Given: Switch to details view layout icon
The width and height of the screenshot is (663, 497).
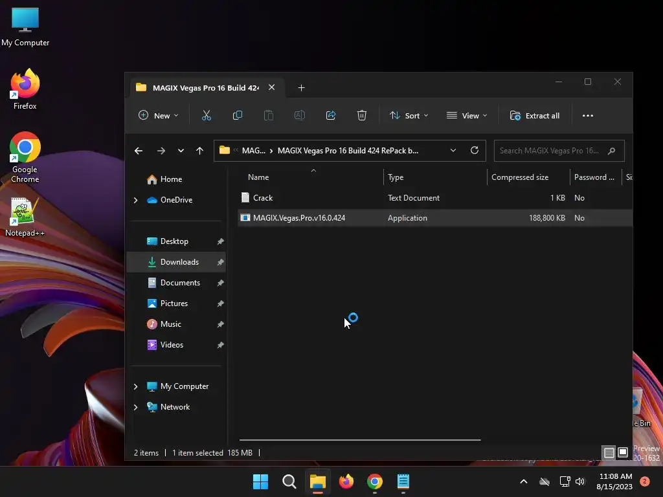Looking at the screenshot, I should pos(609,452).
